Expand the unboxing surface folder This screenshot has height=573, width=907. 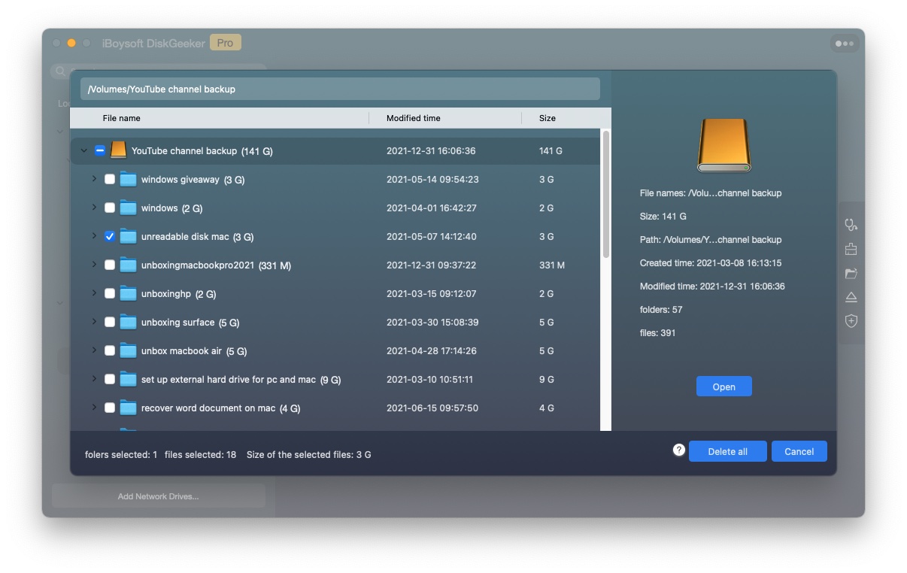(94, 322)
